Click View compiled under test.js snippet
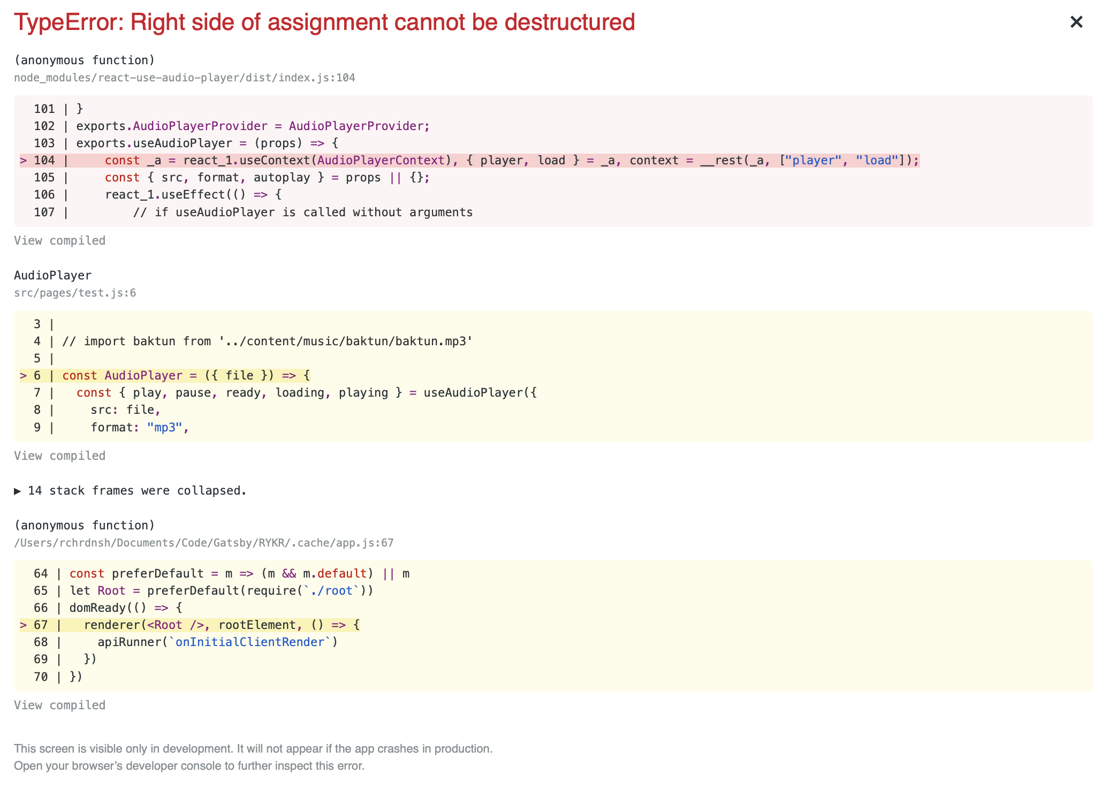The height and width of the screenshot is (789, 1109). click(59, 456)
